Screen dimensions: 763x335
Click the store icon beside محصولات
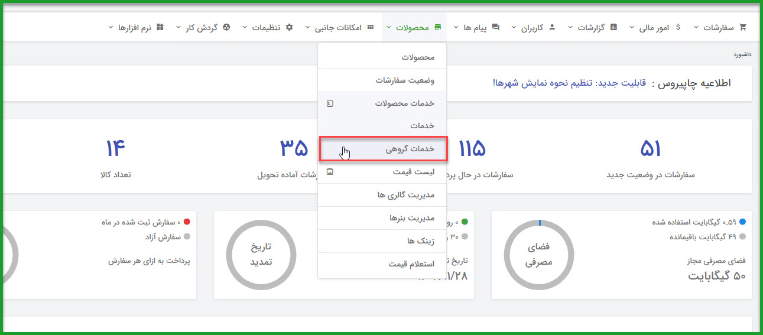click(x=437, y=27)
